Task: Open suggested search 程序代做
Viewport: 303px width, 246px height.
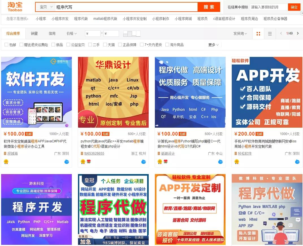Action: [81, 19]
